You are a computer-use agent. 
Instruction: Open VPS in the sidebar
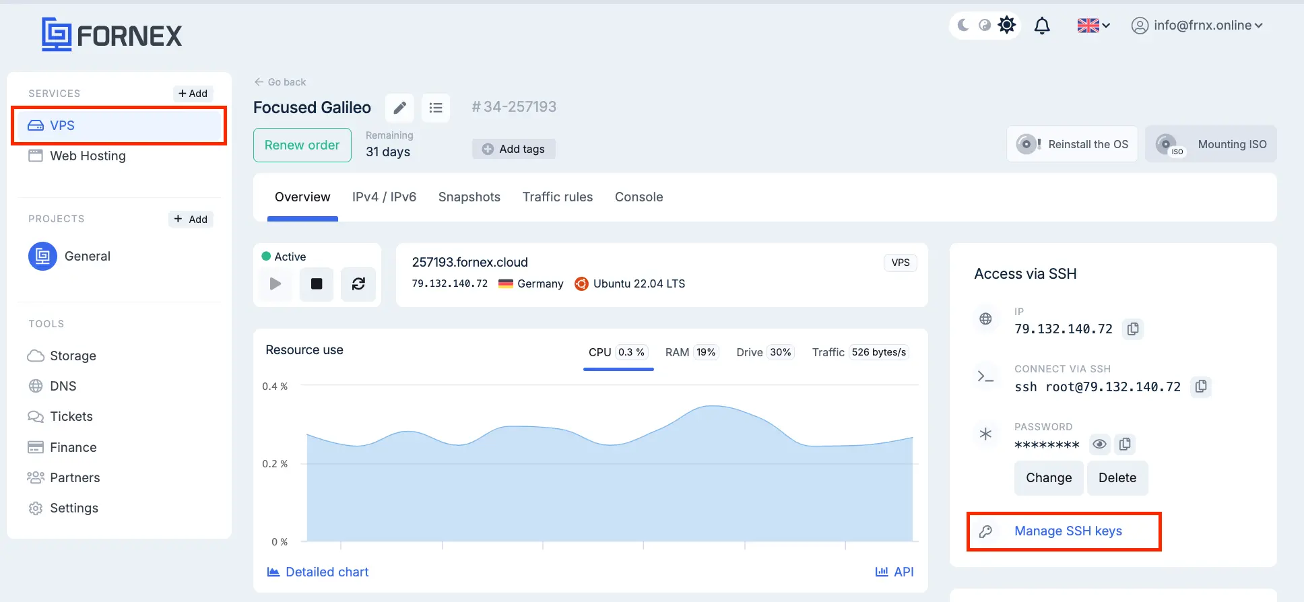[119, 125]
